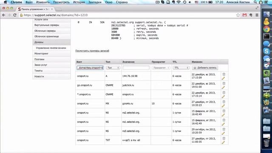Viewport: 272px width, 153px height.
Task: Delete the *.onsport.ru CNAME record
Action: (224, 93)
